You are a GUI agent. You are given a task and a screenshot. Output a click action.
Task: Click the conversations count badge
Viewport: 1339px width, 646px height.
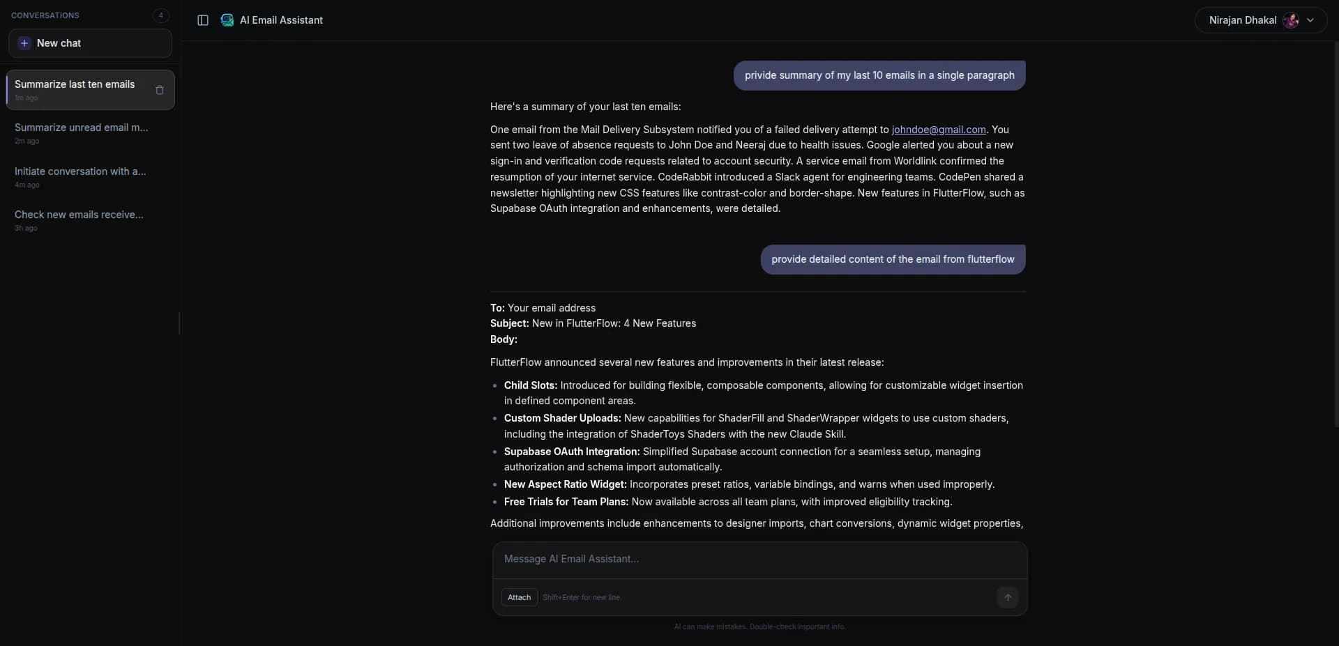tap(160, 15)
